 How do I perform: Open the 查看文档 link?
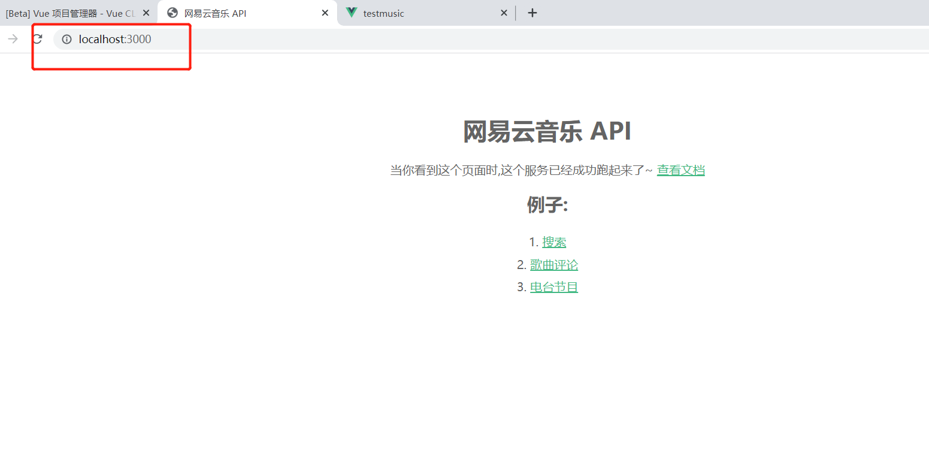point(680,170)
